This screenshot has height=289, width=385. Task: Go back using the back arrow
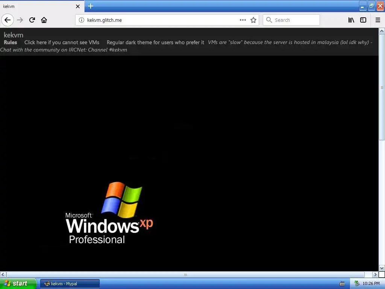(x=8, y=20)
